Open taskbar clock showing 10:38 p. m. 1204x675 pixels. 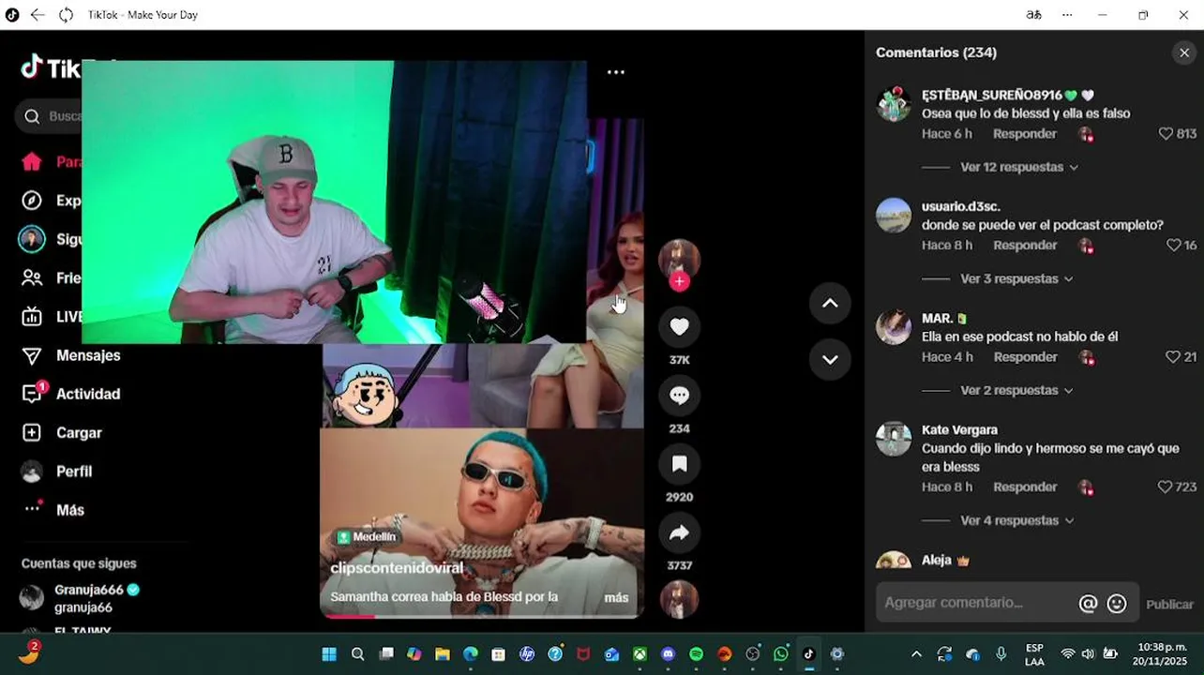coord(1161,653)
